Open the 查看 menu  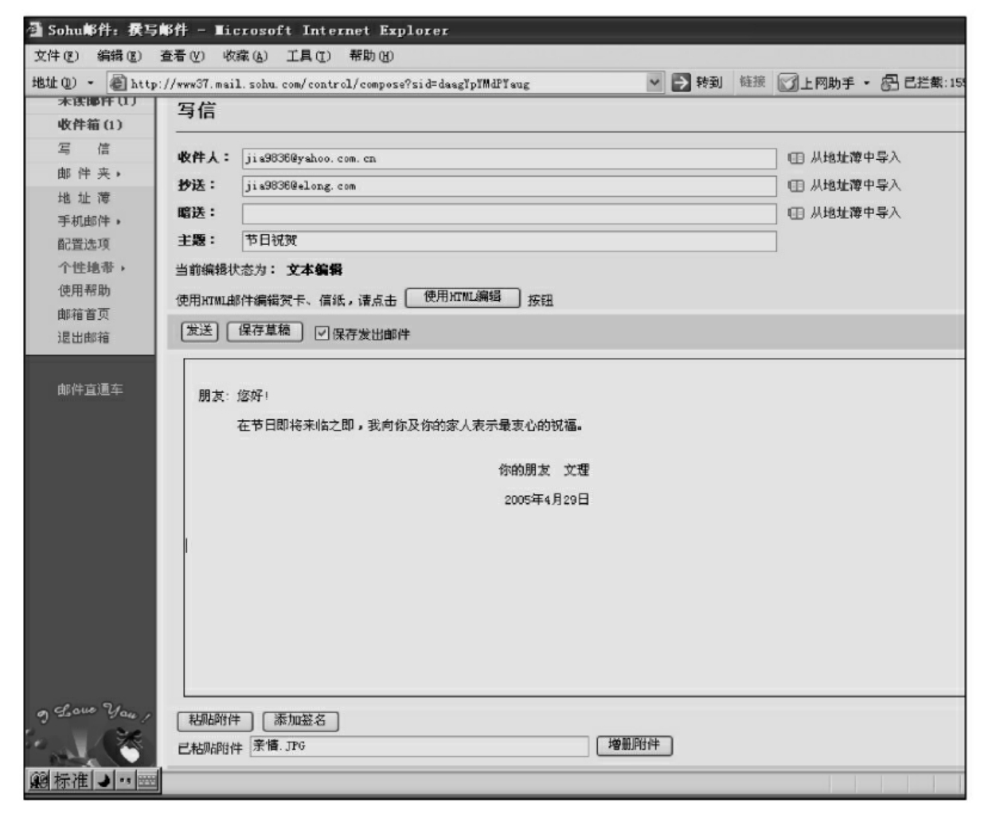pos(182,56)
